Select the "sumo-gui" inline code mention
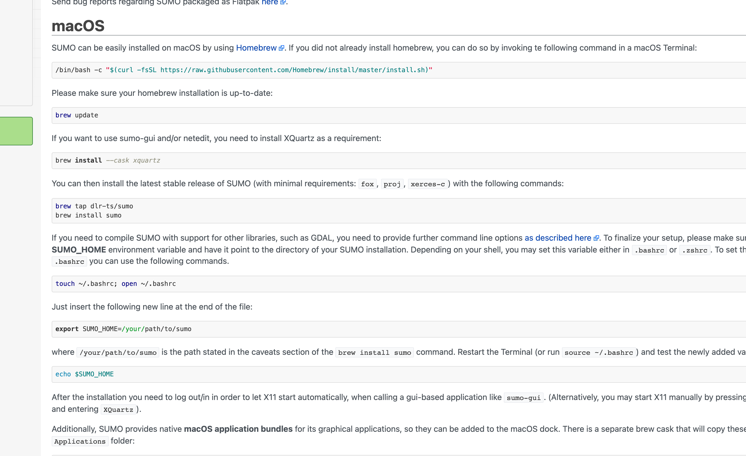 (x=523, y=397)
